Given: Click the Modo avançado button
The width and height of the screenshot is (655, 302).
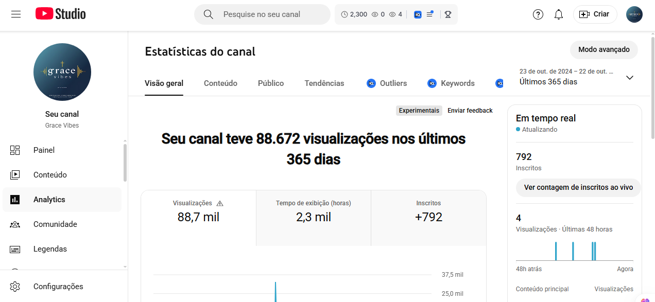Looking at the screenshot, I should point(604,50).
